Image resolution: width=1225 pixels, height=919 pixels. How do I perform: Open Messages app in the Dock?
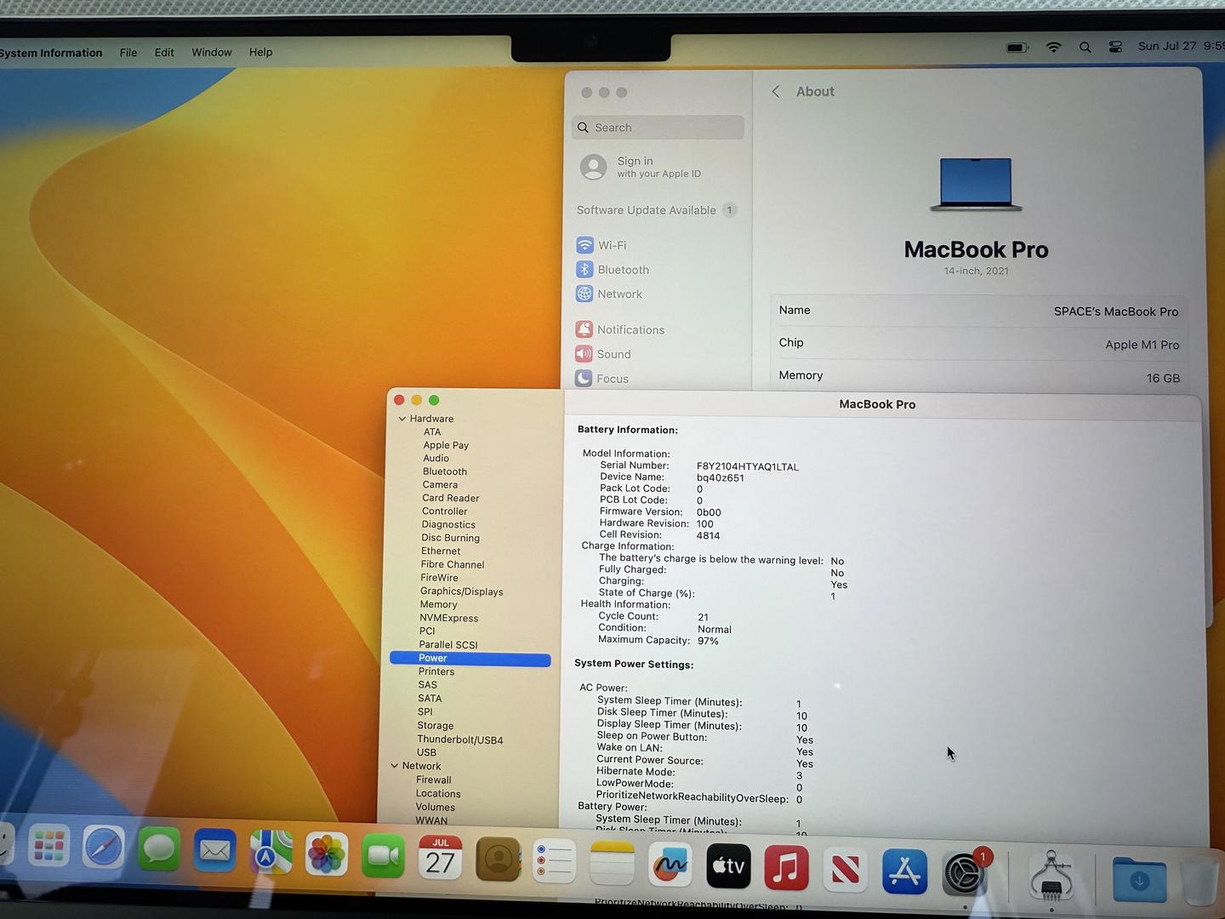(x=159, y=850)
